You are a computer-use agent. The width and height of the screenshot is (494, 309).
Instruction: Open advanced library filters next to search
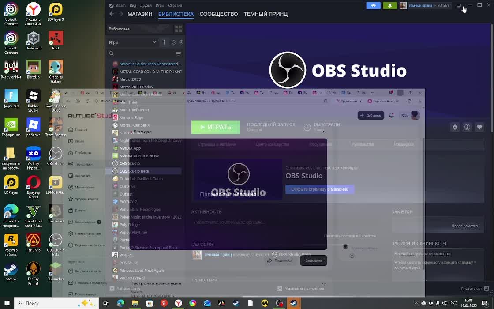coord(178,53)
